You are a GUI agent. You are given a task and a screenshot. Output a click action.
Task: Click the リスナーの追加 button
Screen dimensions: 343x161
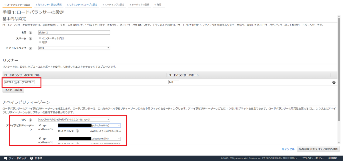13,90
